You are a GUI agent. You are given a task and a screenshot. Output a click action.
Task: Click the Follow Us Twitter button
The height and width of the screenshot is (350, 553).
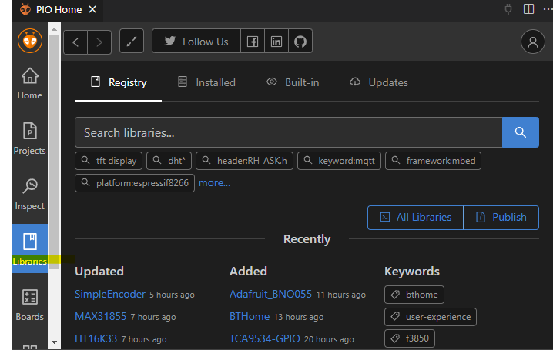pyautogui.click(x=196, y=42)
